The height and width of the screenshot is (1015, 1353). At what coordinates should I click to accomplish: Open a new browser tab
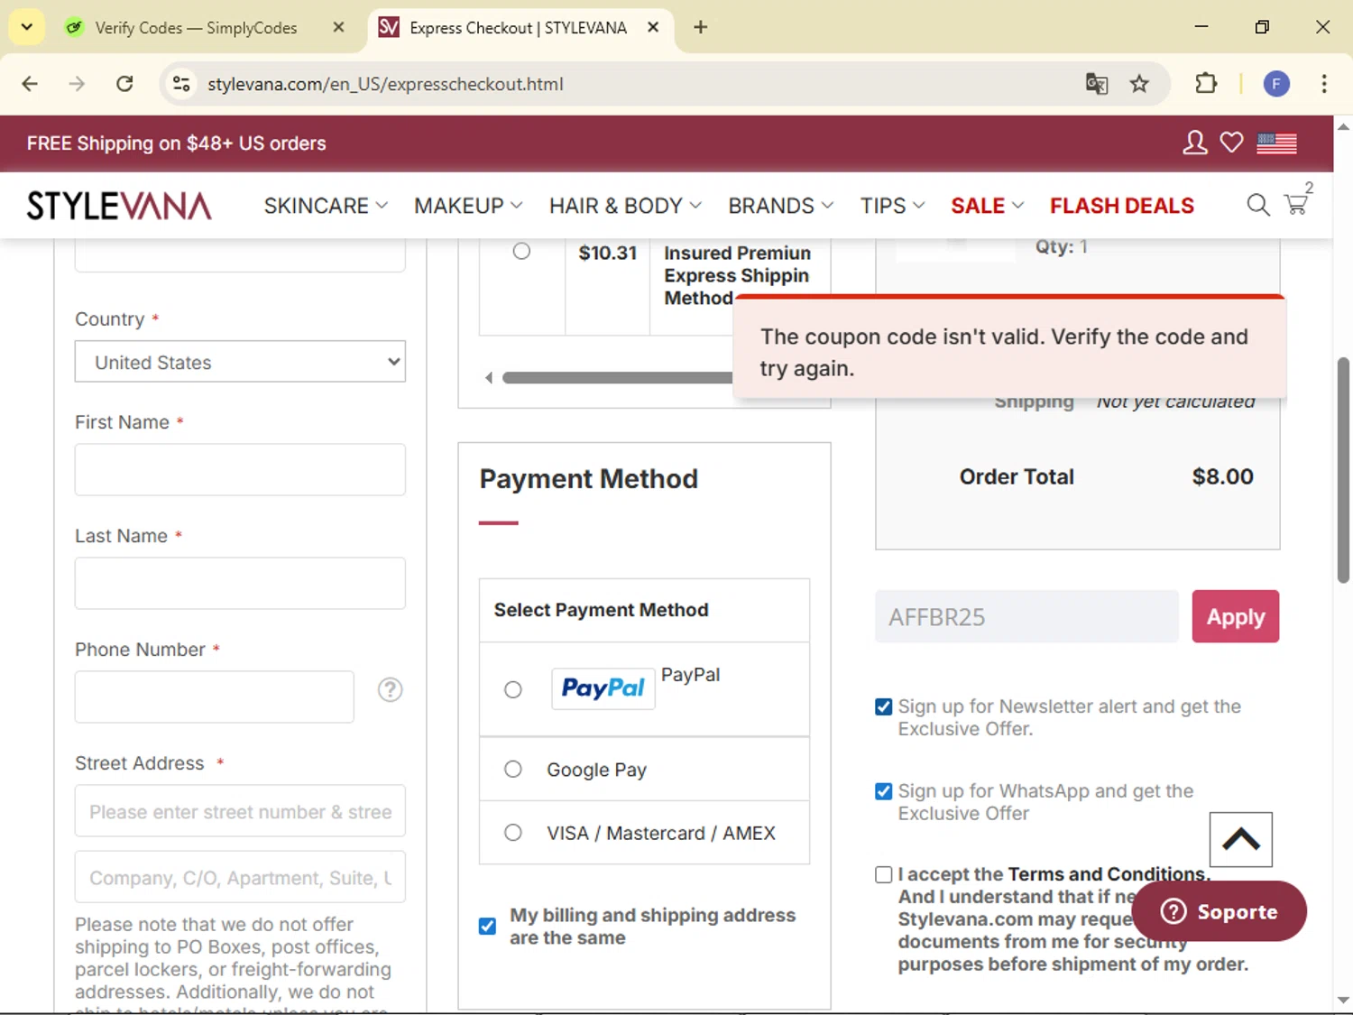(x=700, y=27)
